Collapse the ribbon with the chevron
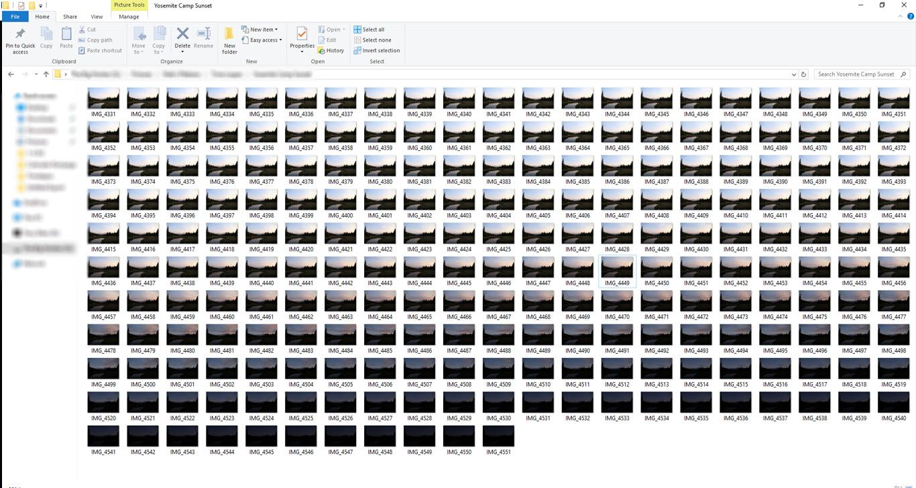This screenshot has width=916, height=488. click(x=899, y=16)
